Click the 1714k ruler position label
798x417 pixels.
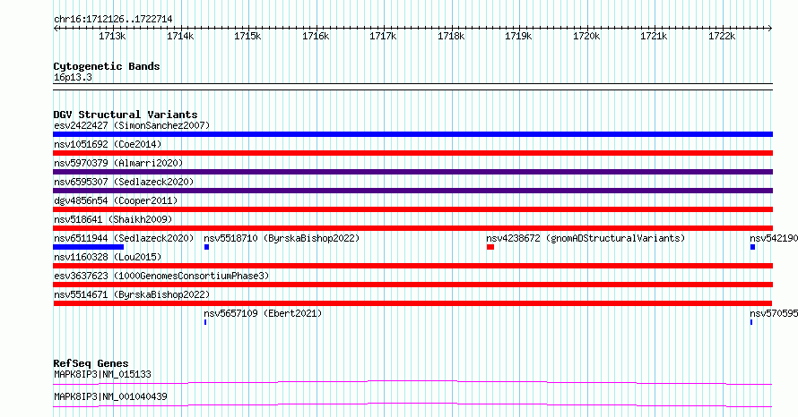pyautogui.click(x=180, y=36)
